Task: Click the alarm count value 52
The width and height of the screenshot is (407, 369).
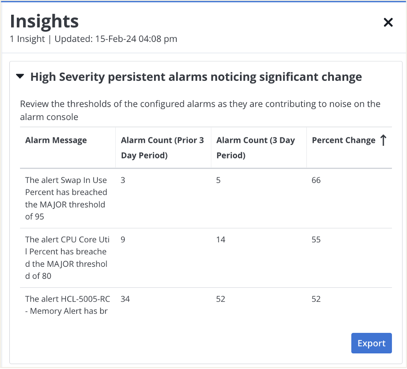Action: [220, 299]
